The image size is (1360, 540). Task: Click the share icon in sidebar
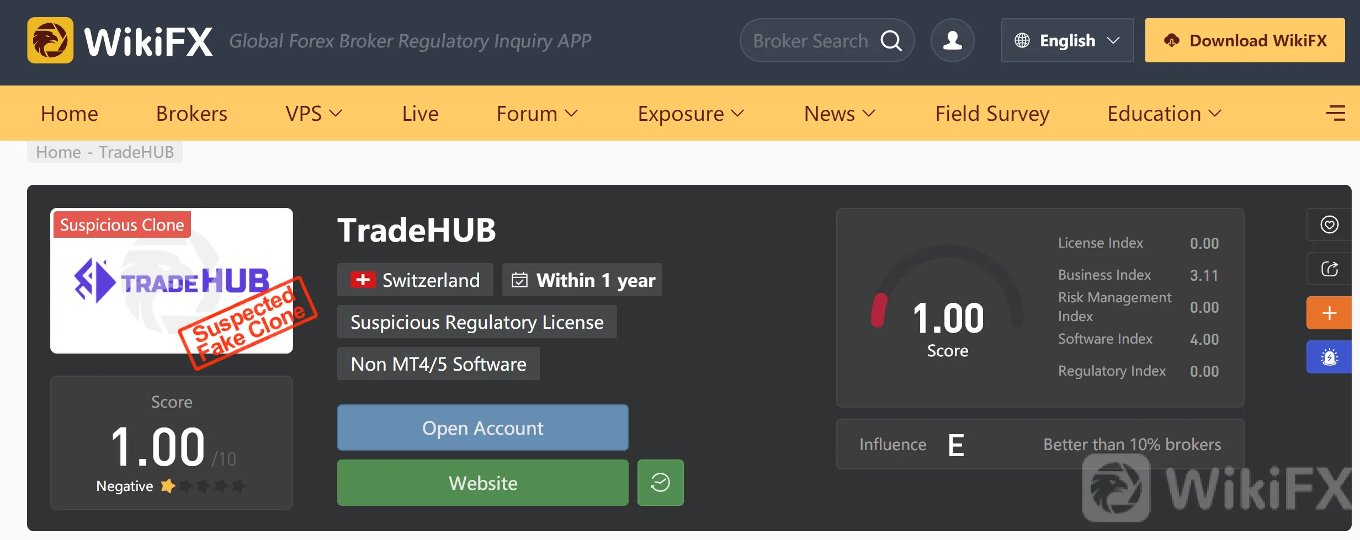1329,269
